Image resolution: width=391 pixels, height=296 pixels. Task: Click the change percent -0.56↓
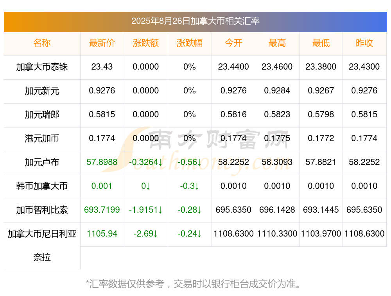190,162
